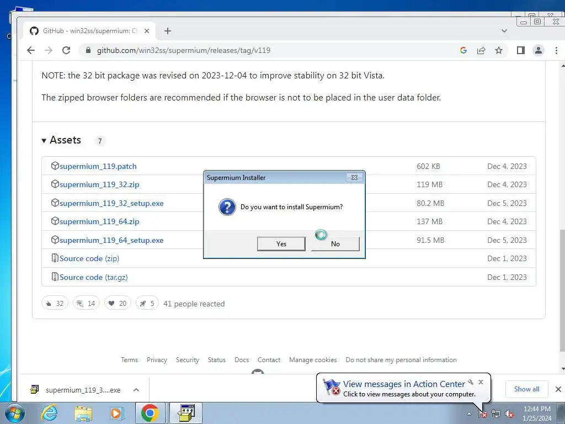This screenshot has width=565, height=424.
Task: Close the Supermium Installer dialog
Action: point(354,177)
